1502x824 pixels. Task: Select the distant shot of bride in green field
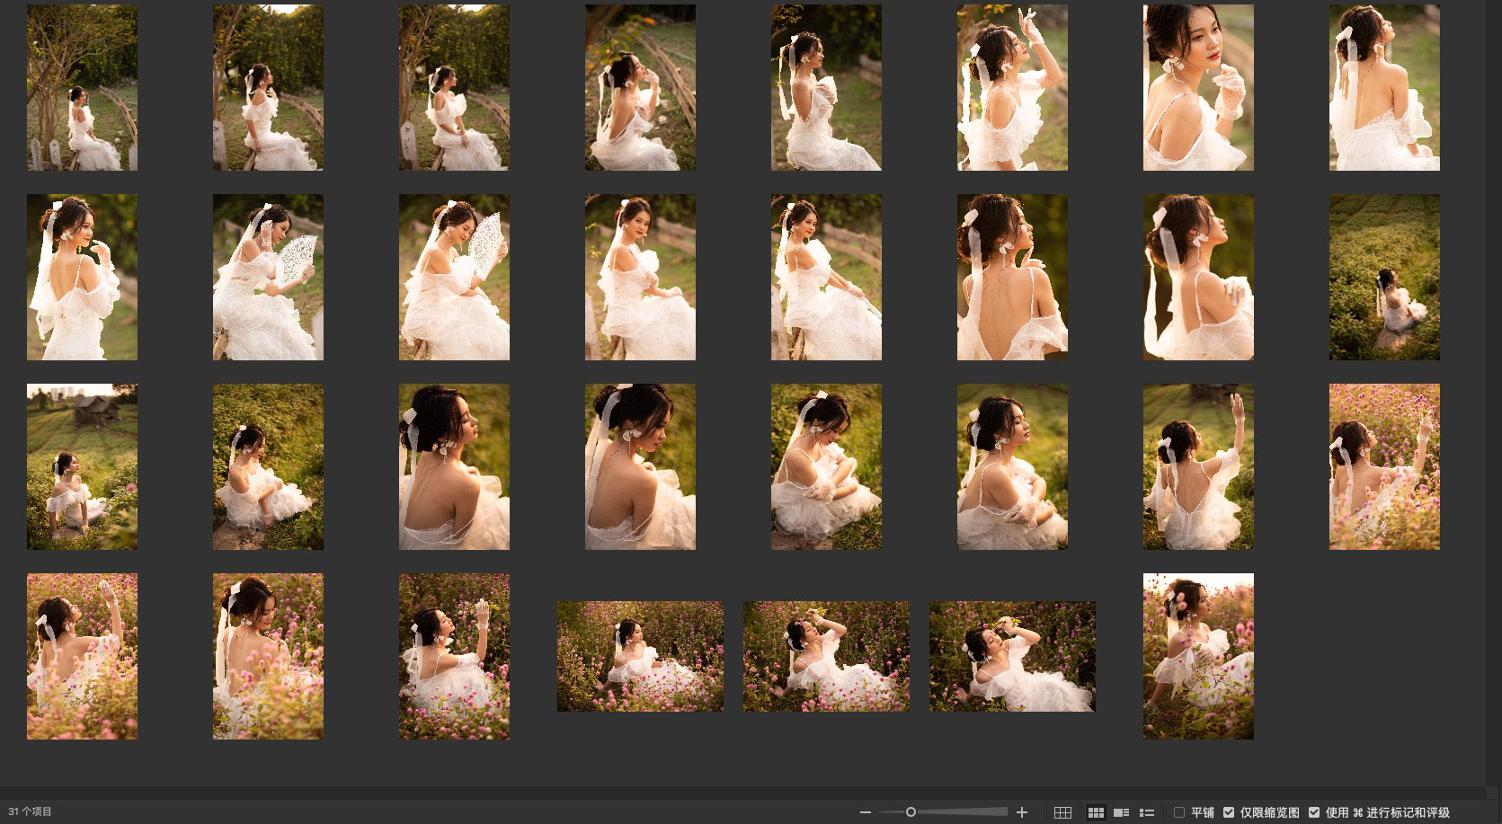click(1384, 277)
